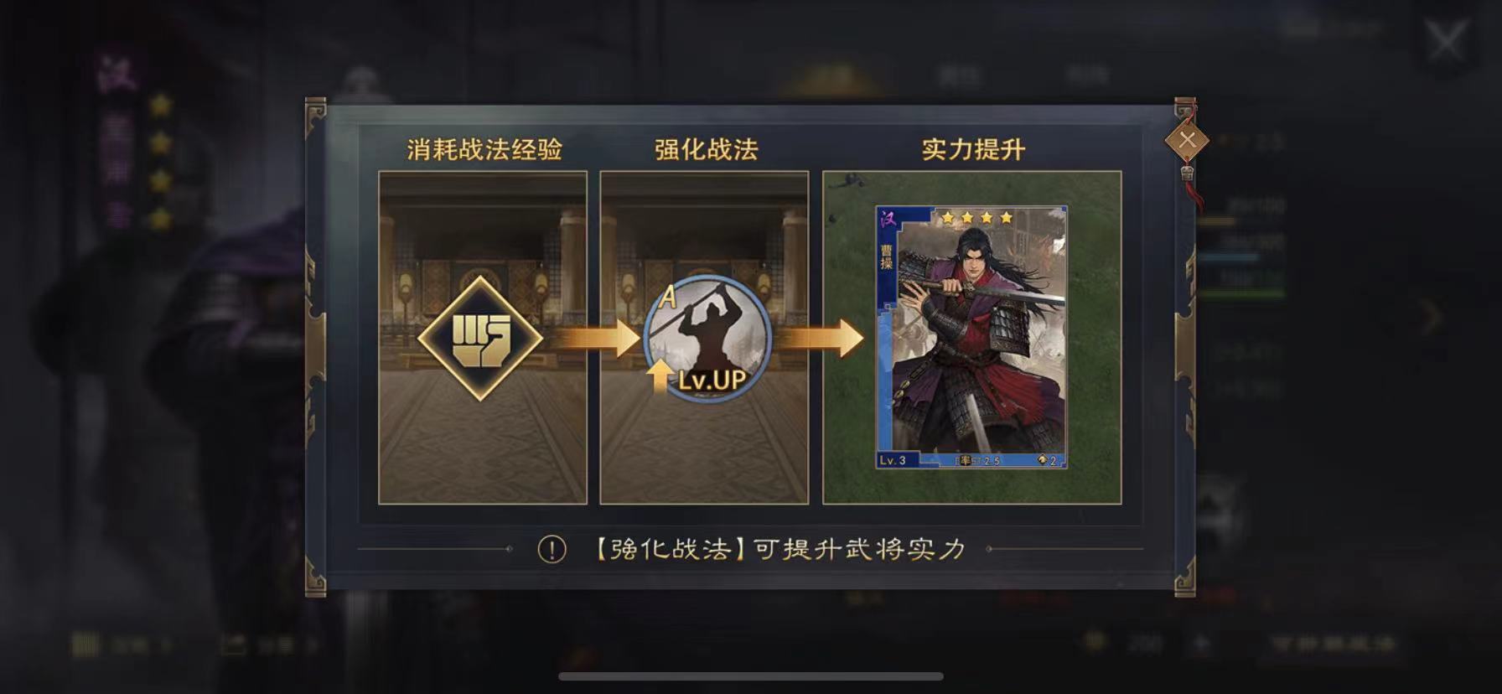Tap the iOS home indicator bar

coord(751,676)
